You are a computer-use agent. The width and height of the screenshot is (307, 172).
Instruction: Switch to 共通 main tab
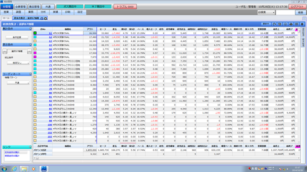coord(48,7)
